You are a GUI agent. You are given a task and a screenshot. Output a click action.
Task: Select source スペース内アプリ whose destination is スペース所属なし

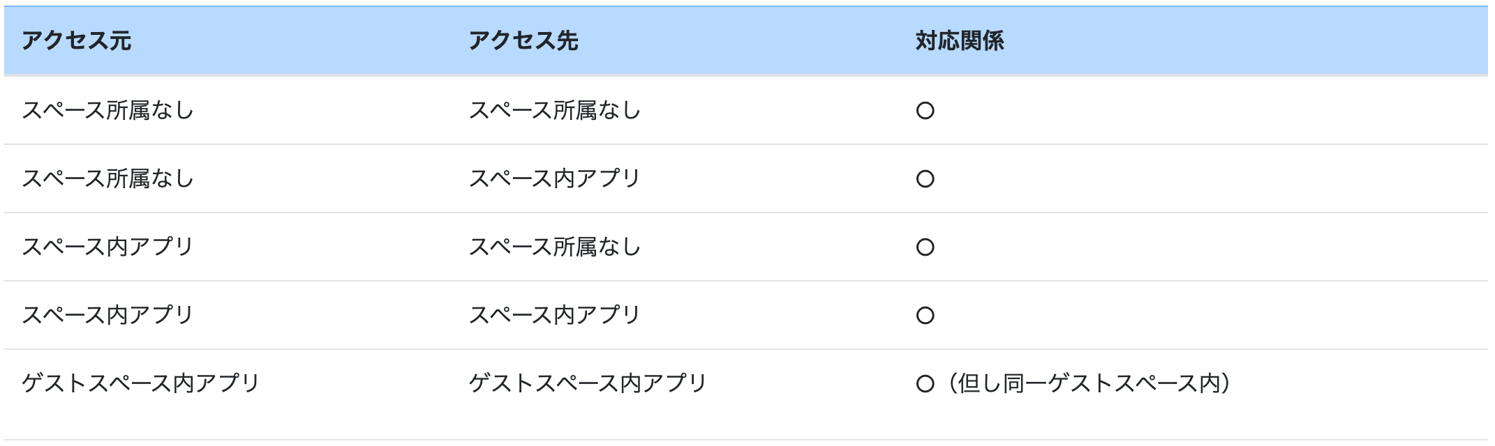(107, 247)
